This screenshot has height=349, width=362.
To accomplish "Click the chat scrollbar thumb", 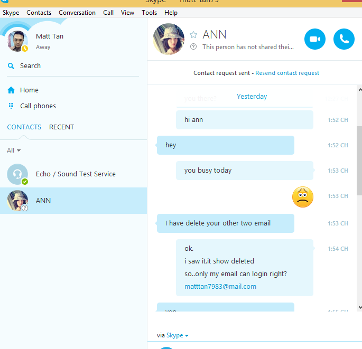I will 359,161.
